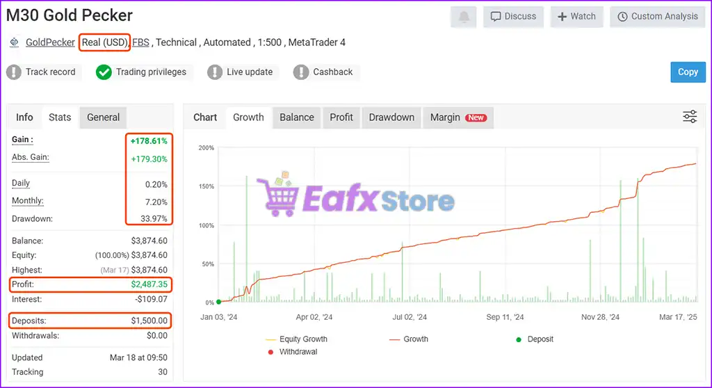Image resolution: width=712 pixels, height=388 pixels.
Task: Click the Daily label
Action: point(21,183)
